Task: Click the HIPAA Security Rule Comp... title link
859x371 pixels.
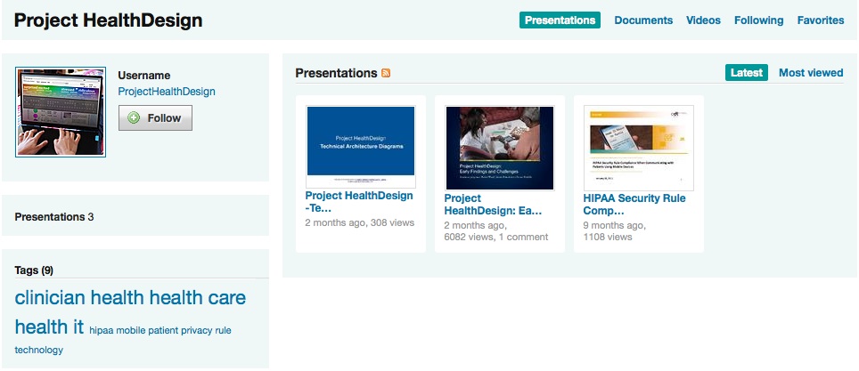Action: point(634,205)
